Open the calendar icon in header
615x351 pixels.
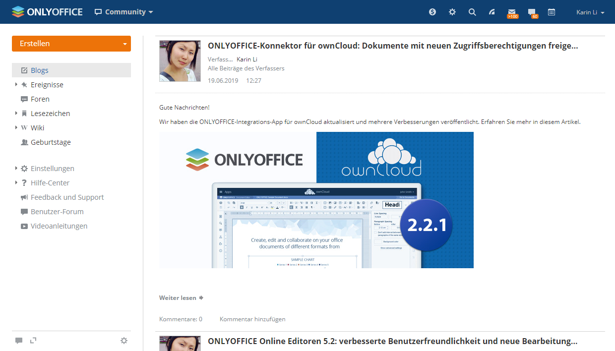tap(552, 12)
